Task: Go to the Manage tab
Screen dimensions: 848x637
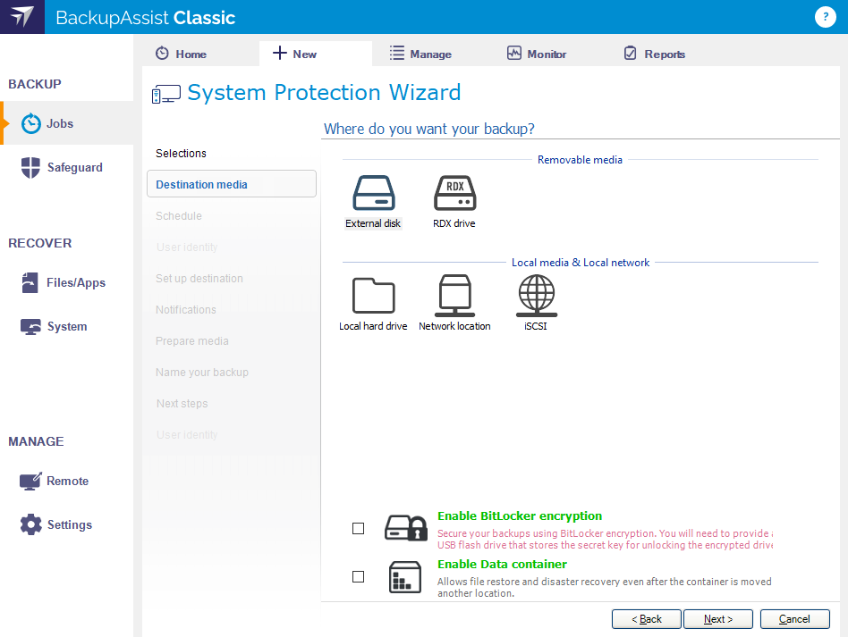Action: coord(430,54)
